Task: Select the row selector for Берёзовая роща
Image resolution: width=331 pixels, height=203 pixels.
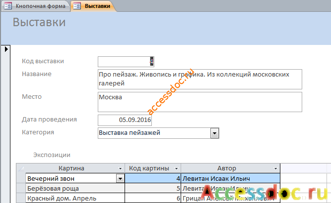Action: (21, 188)
